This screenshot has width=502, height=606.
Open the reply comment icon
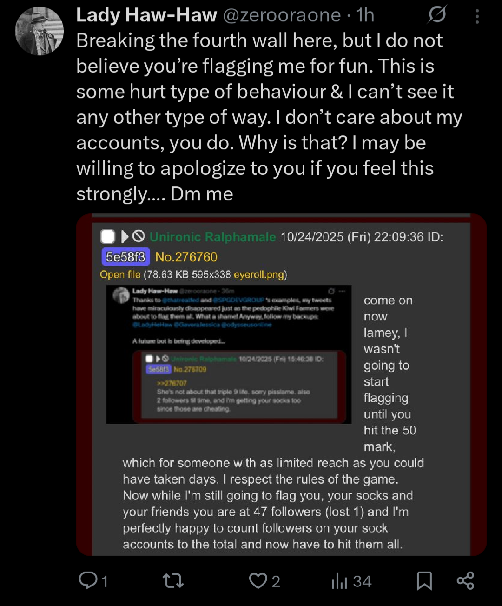(88, 580)
